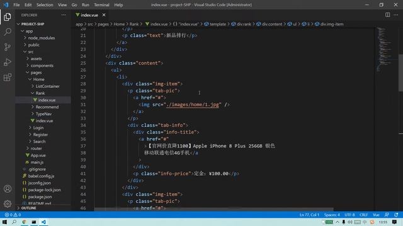
Task: Split the editor to the right
Action: 387,15
